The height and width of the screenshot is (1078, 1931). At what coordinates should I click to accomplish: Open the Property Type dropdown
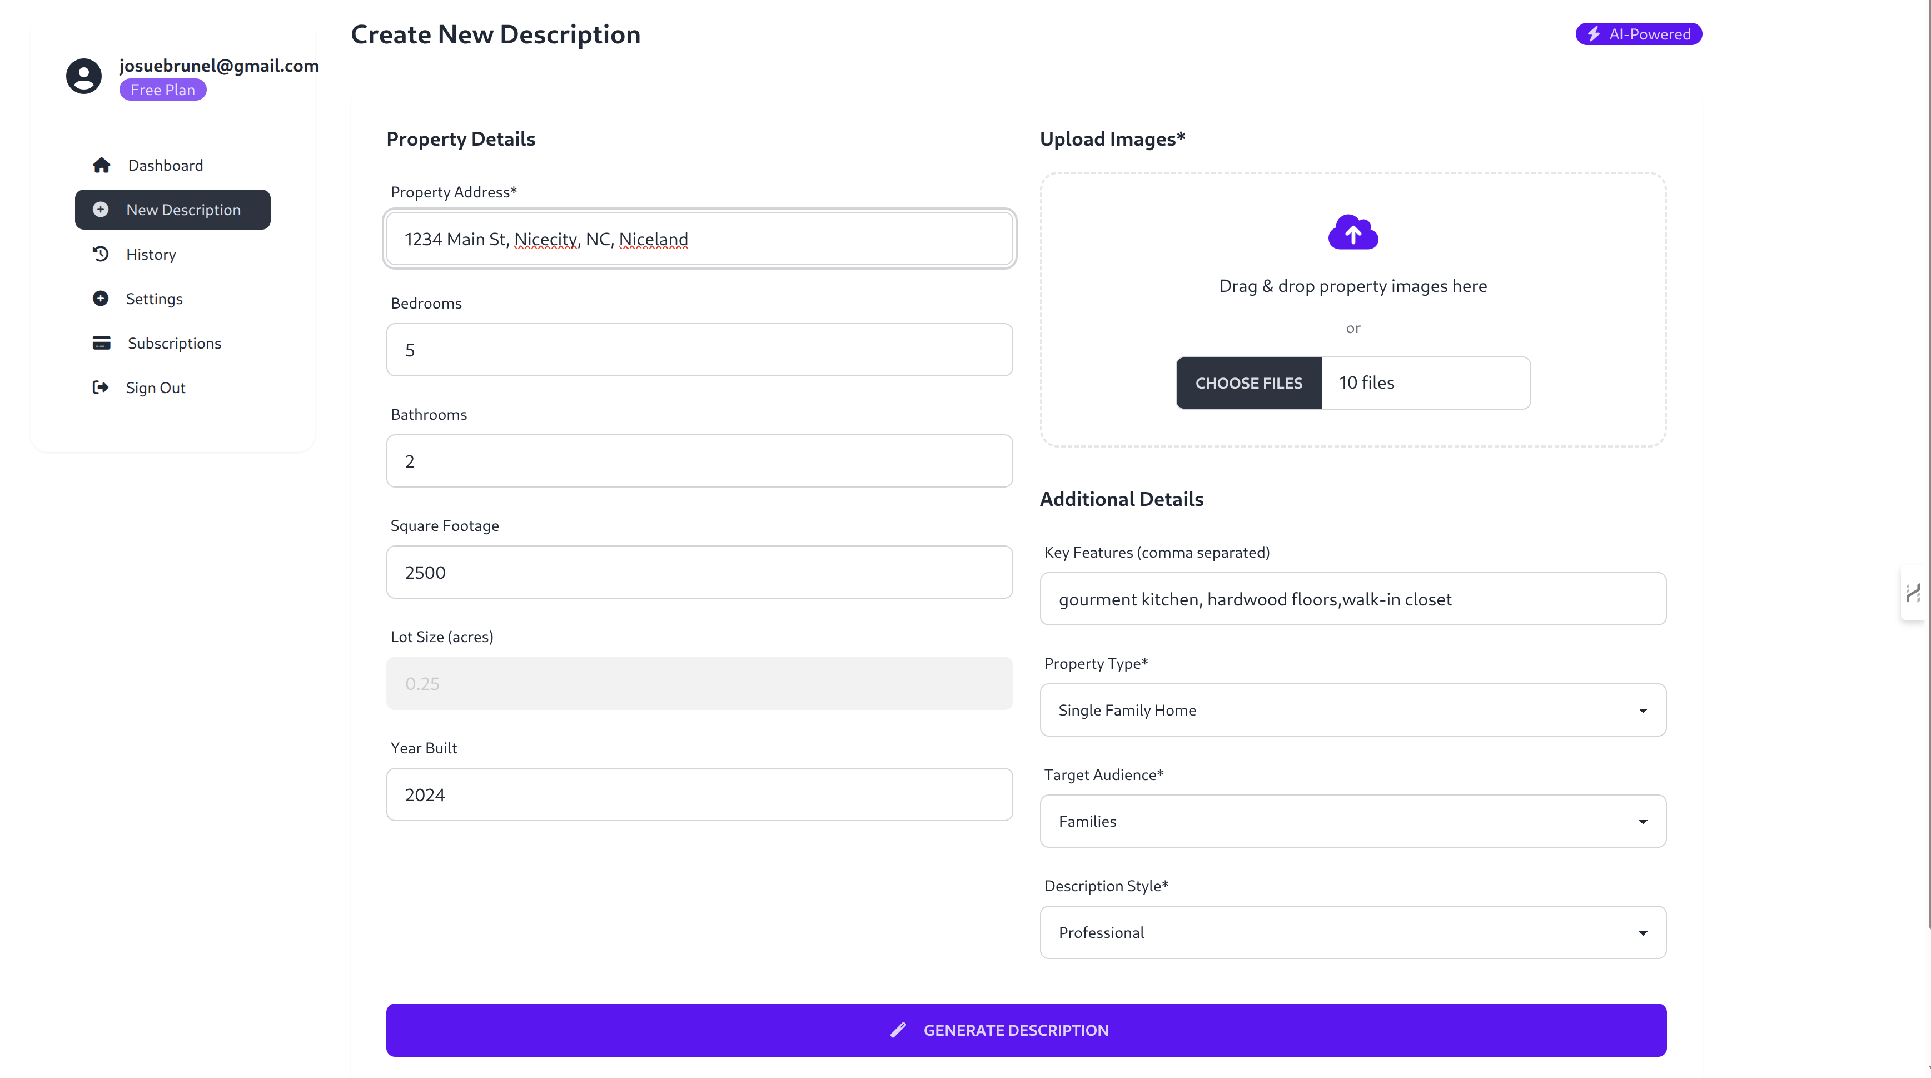1352,710
